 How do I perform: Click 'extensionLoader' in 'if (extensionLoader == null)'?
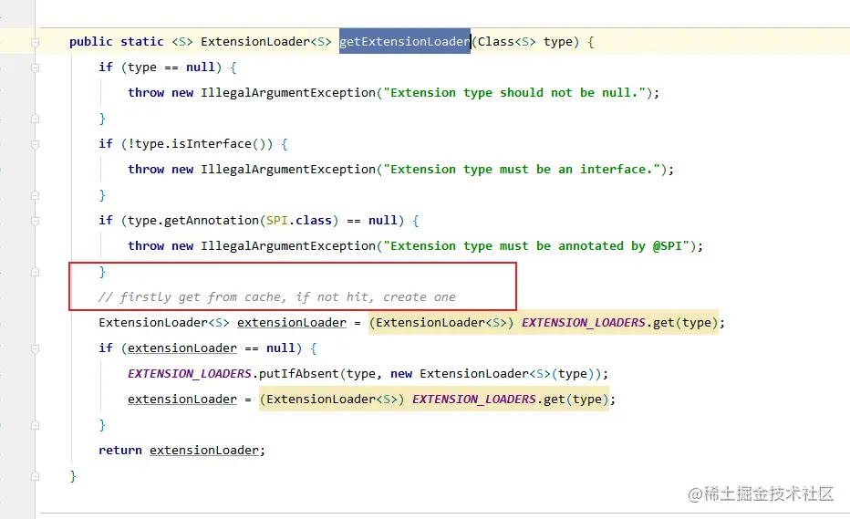coord(182,348)
